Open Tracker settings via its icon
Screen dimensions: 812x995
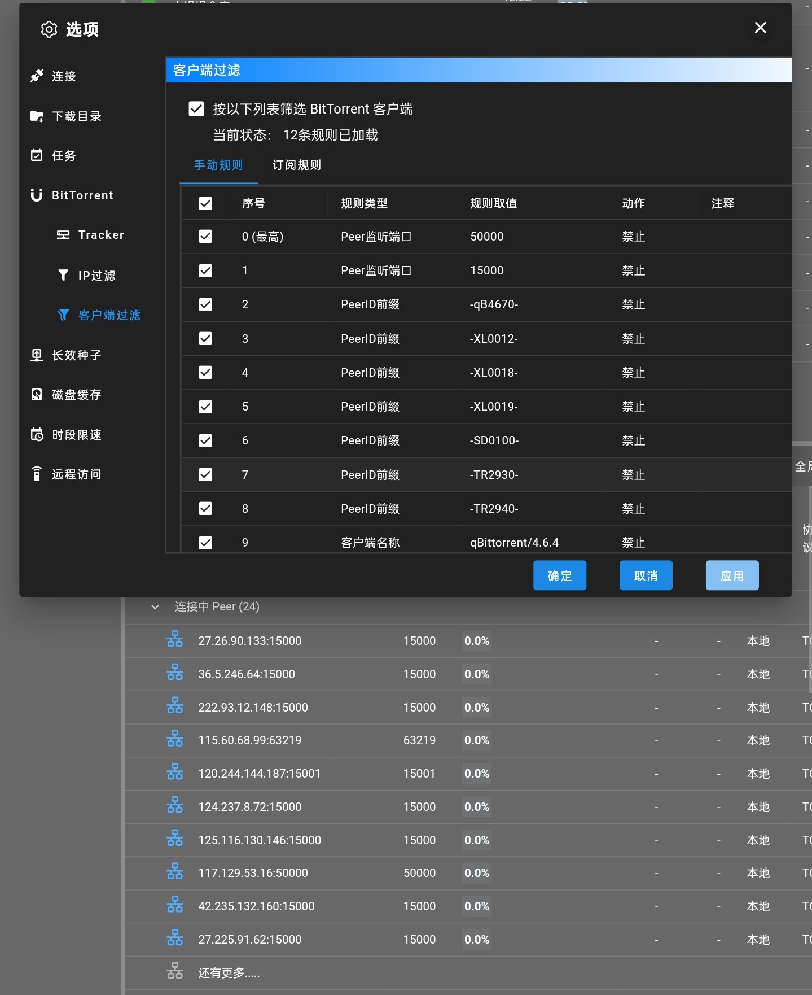click(x=63, y=235)
